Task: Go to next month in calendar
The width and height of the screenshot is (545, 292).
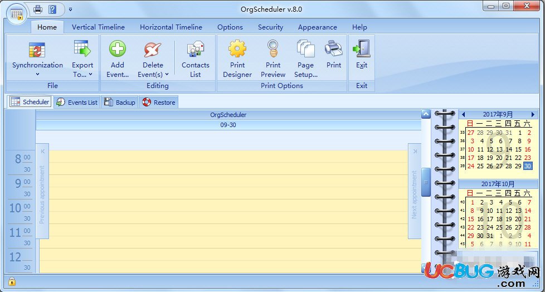Action: coord(533,114)
